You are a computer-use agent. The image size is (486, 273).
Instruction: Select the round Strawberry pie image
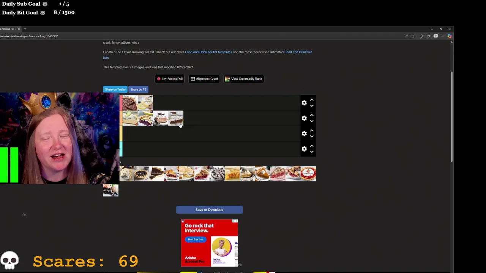click(308, 174)
